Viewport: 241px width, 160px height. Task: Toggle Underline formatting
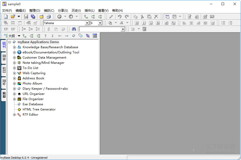tap(151, 23)
